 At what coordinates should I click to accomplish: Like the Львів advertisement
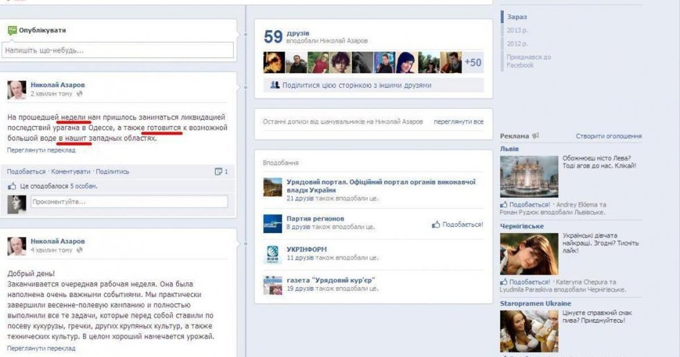point(525,204)
